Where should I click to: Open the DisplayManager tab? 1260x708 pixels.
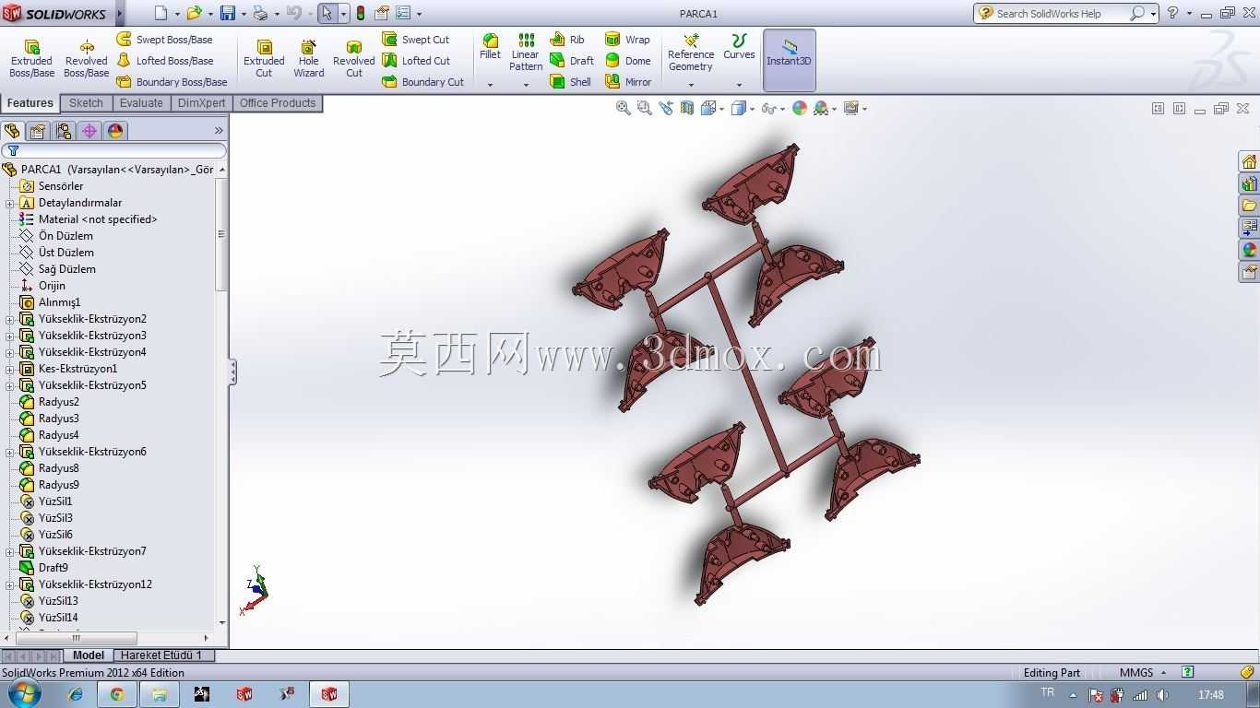115,131
